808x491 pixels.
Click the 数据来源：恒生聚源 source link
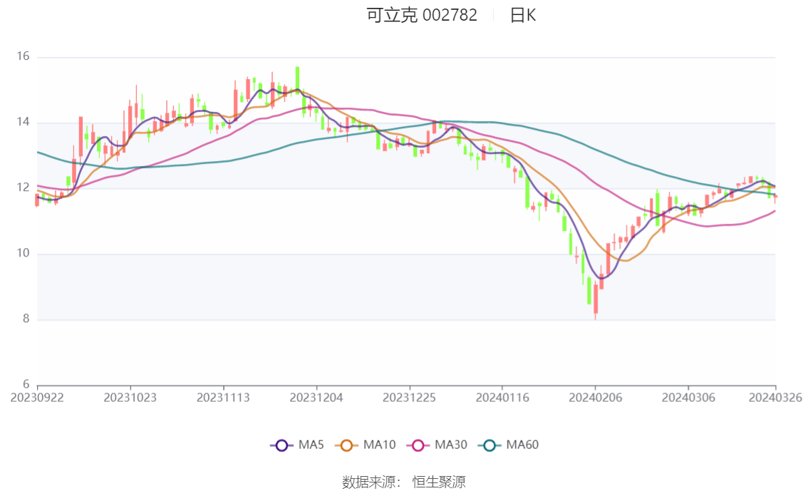coord(403,482)
